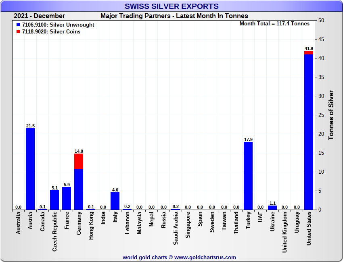Click the Tonnes of Silver axis title
This screenshot has height=262, width=343.
(x=331, y=115)
